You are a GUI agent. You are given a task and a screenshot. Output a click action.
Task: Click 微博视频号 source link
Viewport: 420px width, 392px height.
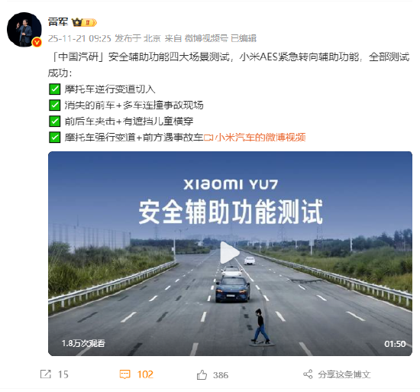pyautogui.click(x=206, y=38)
